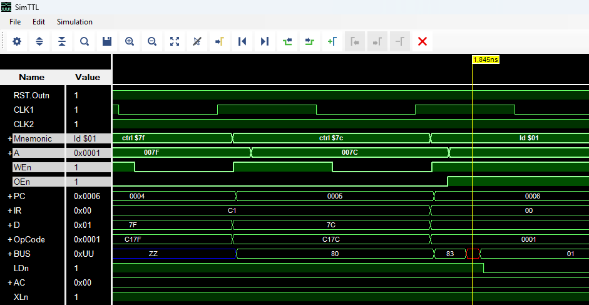This screenshot has height=305, width=589.
Task: Expand the BUS signal row
Action: tap(10, 254)
